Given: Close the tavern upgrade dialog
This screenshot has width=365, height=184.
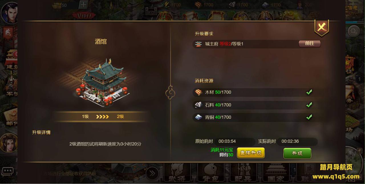Looking at the screenshot, I should coord(322,28).
